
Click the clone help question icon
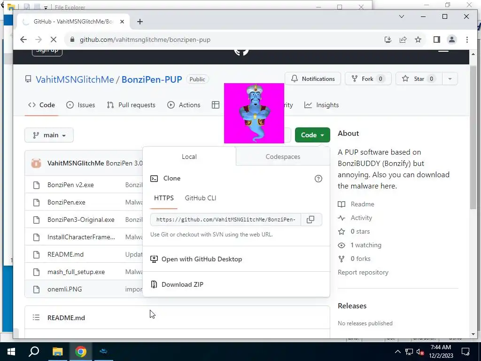(x=318, y=179)
